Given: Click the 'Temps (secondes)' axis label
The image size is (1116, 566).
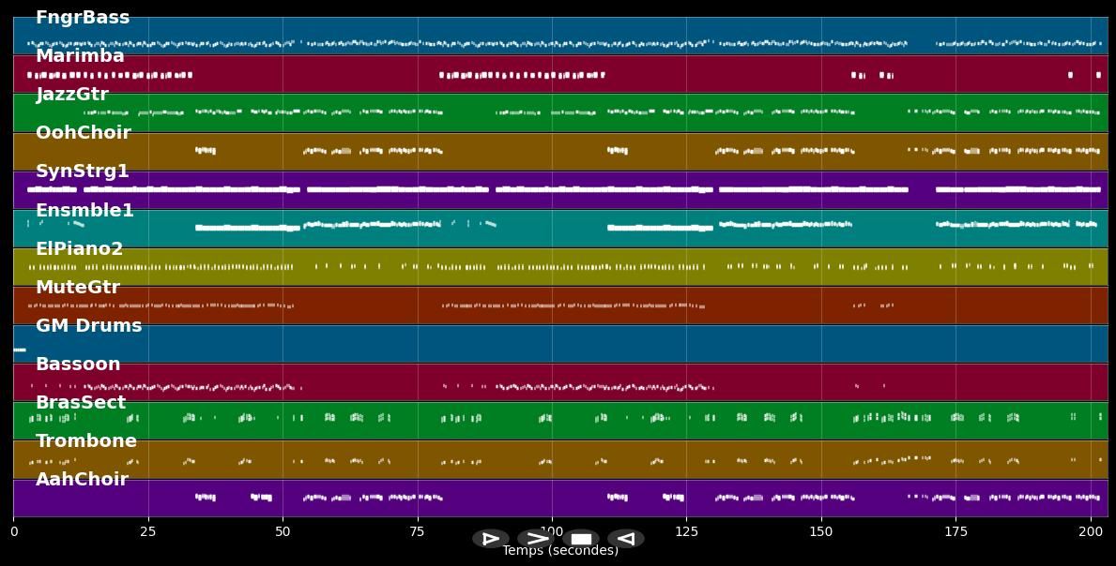Looking at the screenshot, I should click(560, 551).
